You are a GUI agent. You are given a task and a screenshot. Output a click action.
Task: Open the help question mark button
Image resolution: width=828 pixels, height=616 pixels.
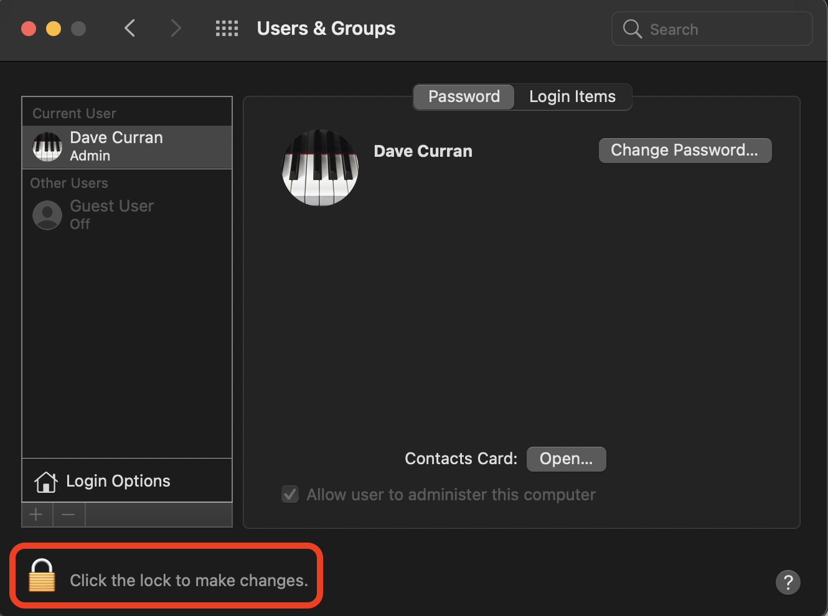(x=788, y=582)
